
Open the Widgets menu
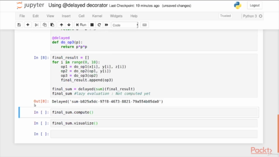(x=116, y=16)
